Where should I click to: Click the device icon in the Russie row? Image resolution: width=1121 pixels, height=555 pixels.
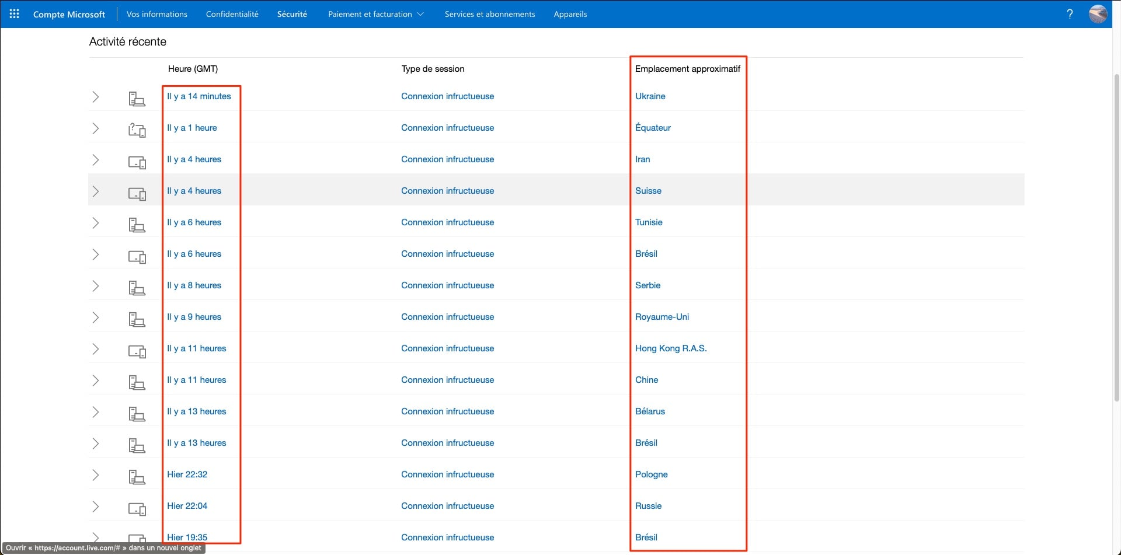pos(137,508)
